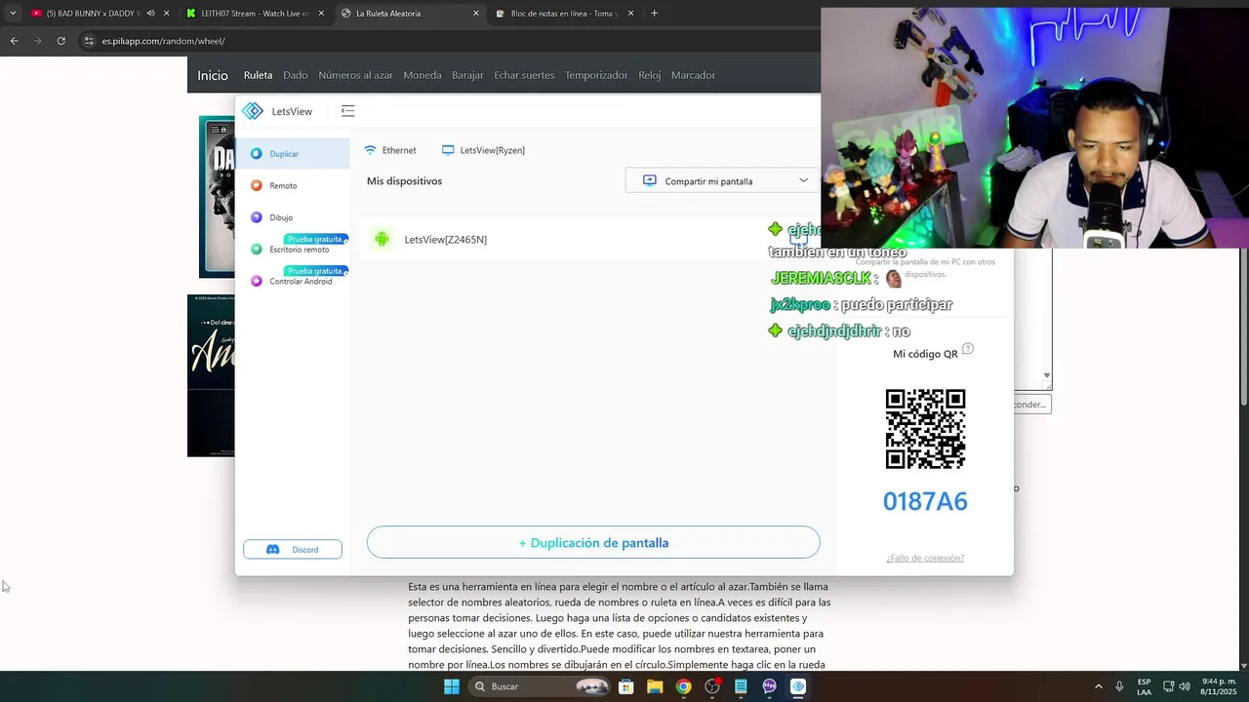Go back in the browser
This screenshot has height=702, width=1249.
click(x=14, y=41)
